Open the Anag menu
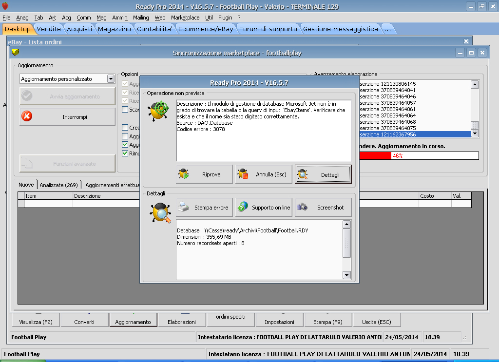The width and height of the screenshot is (499, 362). coord(22,18)
